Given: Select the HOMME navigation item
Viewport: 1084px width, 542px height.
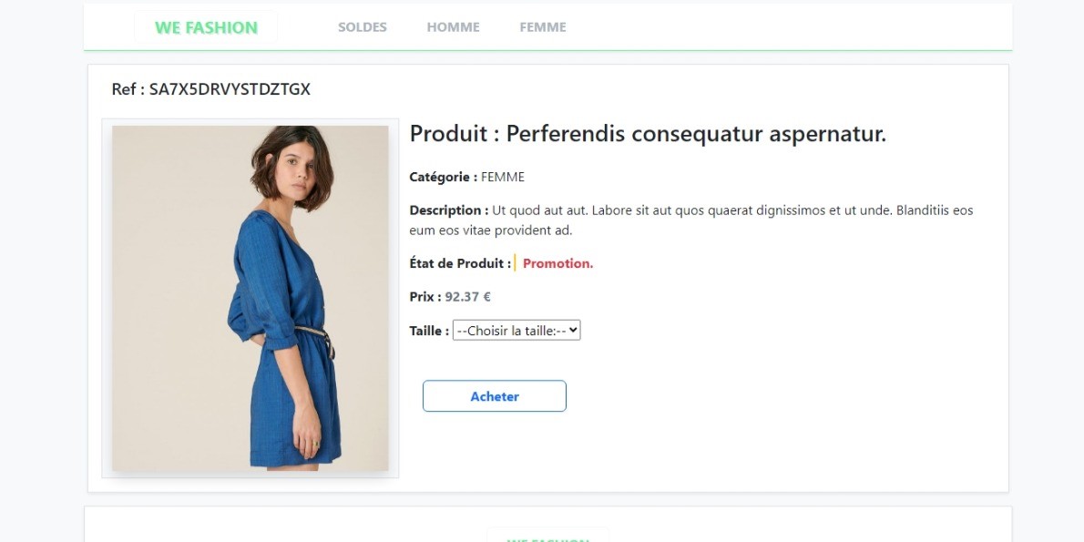Looking at the screenshot, I should pyautogui.click(x=453, y=26).
